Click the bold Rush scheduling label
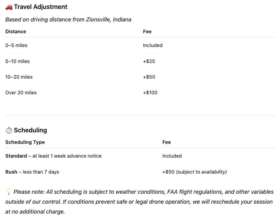The width and height of the screenshot is (276, 219). pyautogui.click(x=11, y=172)
